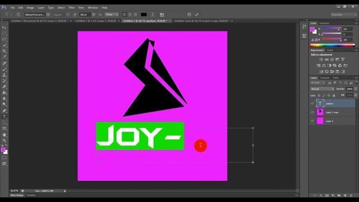
Task: Open the font style Regular dropdown
Action: [67, 15]
